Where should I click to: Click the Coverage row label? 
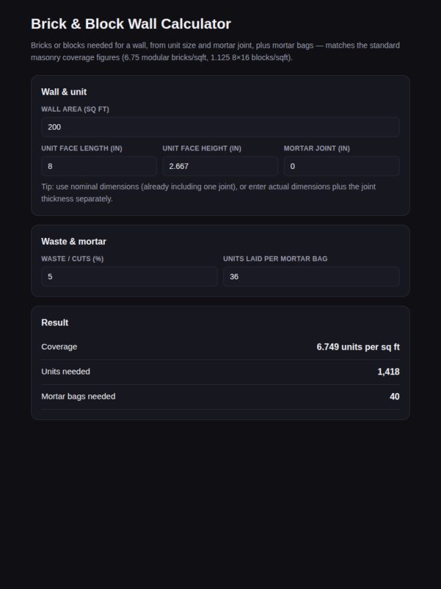pyautogui.click(x=59, y=347)
